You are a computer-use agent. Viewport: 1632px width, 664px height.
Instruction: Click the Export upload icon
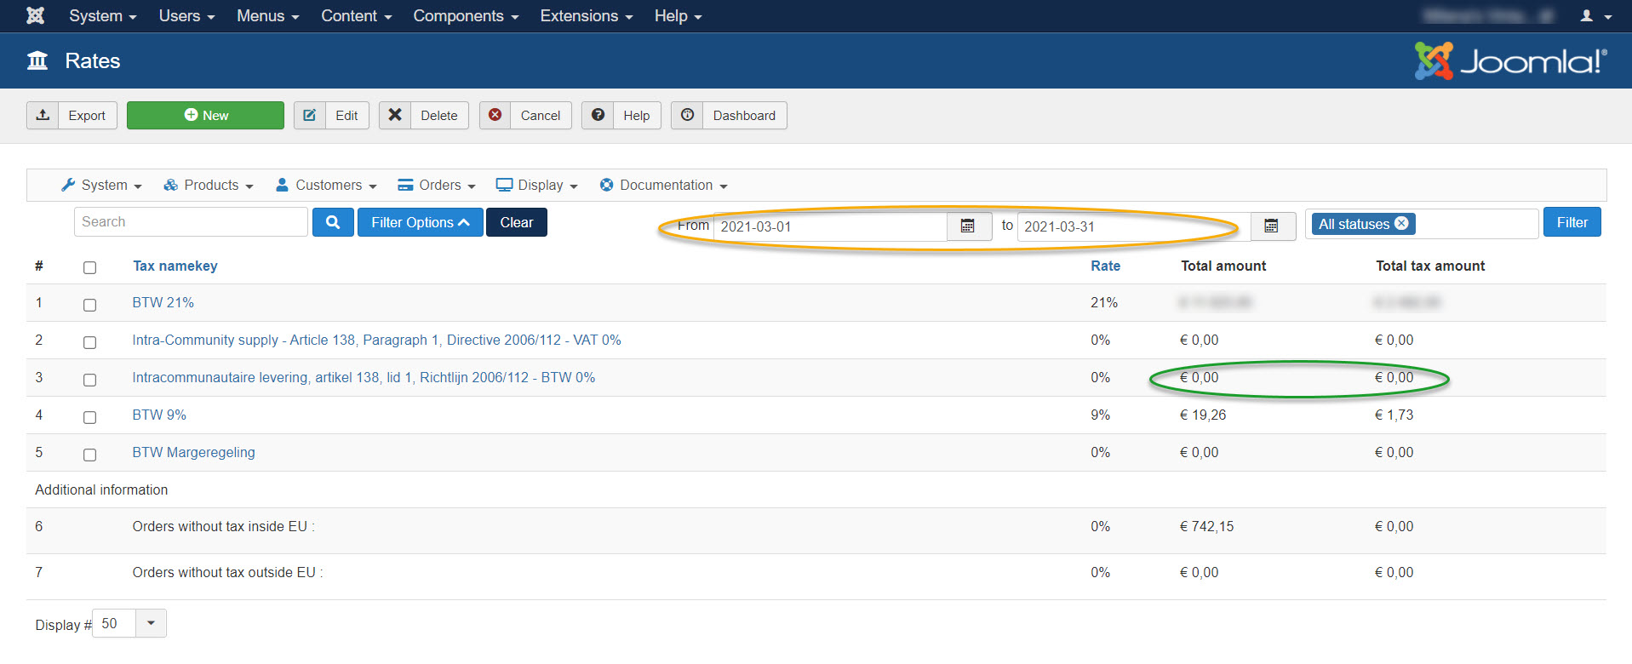[43, 115]
